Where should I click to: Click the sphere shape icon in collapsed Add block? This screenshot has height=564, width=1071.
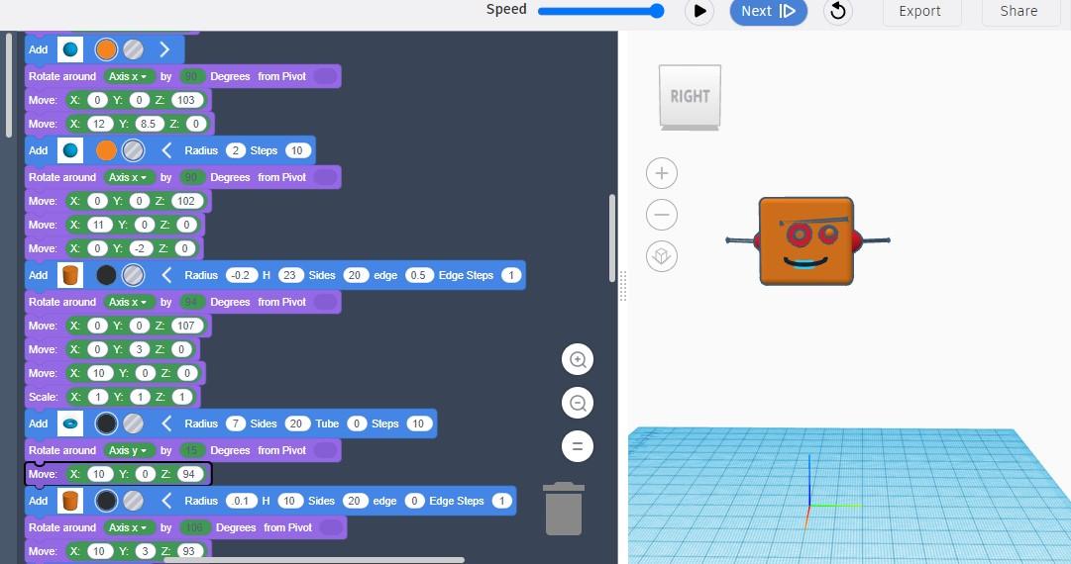pyautogui.click(x=70, y=49)
